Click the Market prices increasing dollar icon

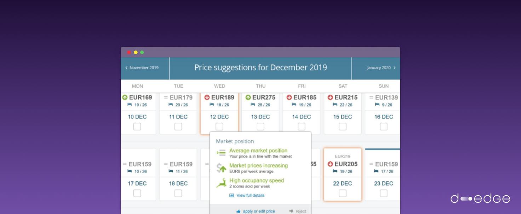click(222, 168)
